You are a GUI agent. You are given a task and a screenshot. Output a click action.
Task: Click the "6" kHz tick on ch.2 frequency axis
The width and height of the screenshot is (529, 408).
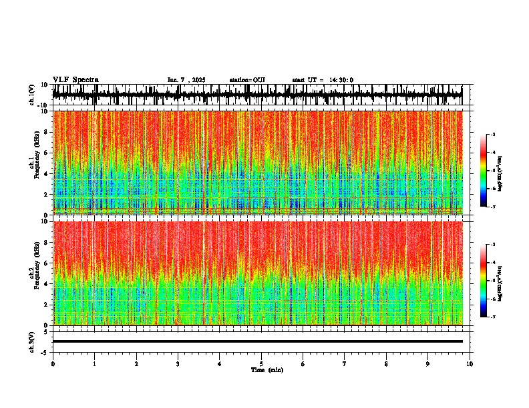[x=47, y=263]
